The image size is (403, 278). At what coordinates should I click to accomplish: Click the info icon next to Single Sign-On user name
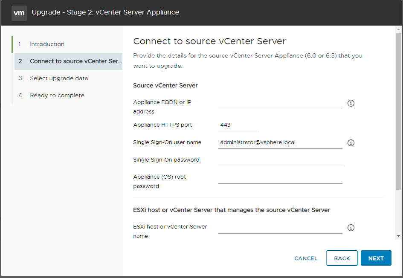tap(351, 142)
